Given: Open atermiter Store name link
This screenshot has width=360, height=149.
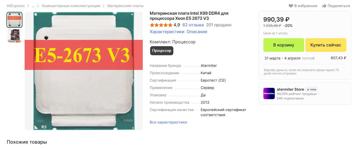Looking at the screenshot, I should tap(290, 89).
